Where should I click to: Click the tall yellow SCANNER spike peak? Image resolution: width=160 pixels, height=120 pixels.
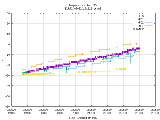click(126, 19)
